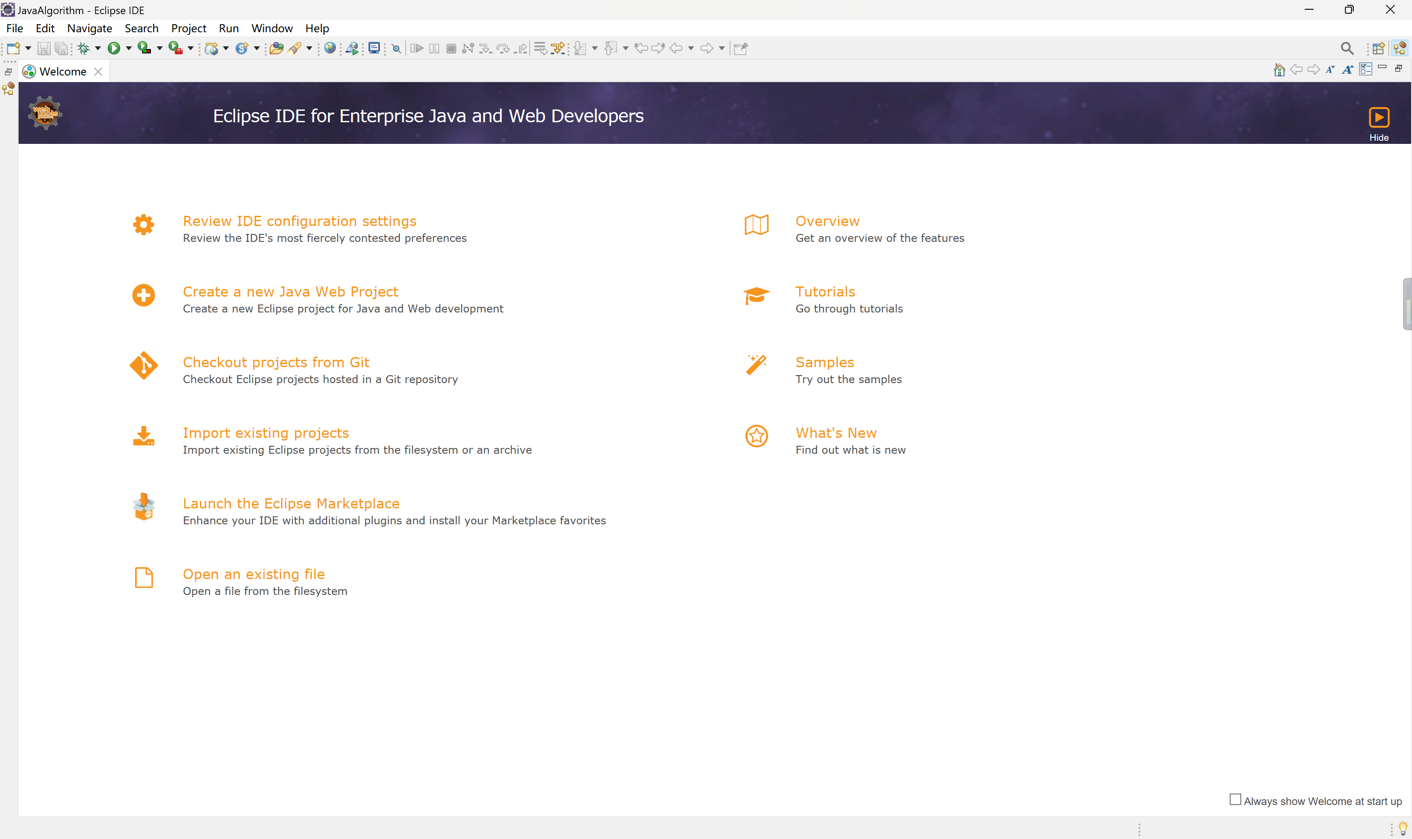Close the Welcome tab
This screenshot has height=839, width=1412.
click(x=98, y=72)
